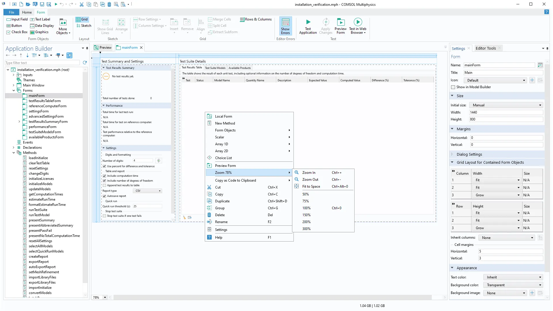Click the Width input field

coord(505,112)
